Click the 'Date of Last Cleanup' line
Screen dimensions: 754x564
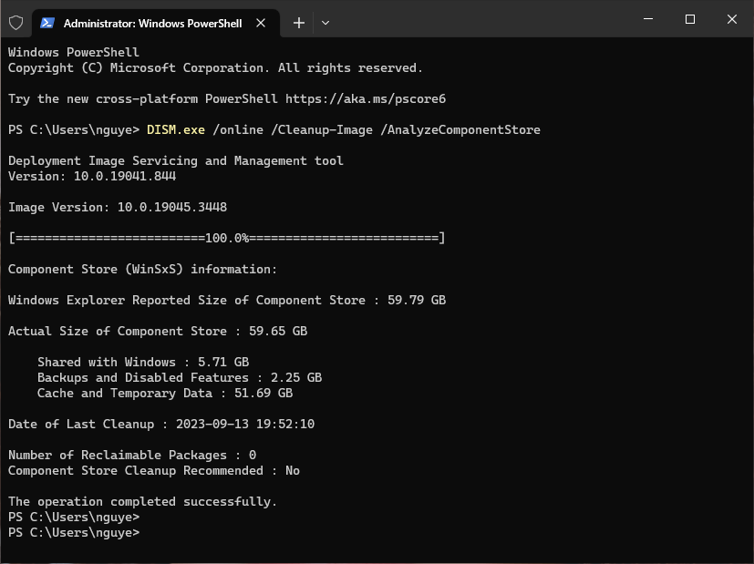point(161,424)
